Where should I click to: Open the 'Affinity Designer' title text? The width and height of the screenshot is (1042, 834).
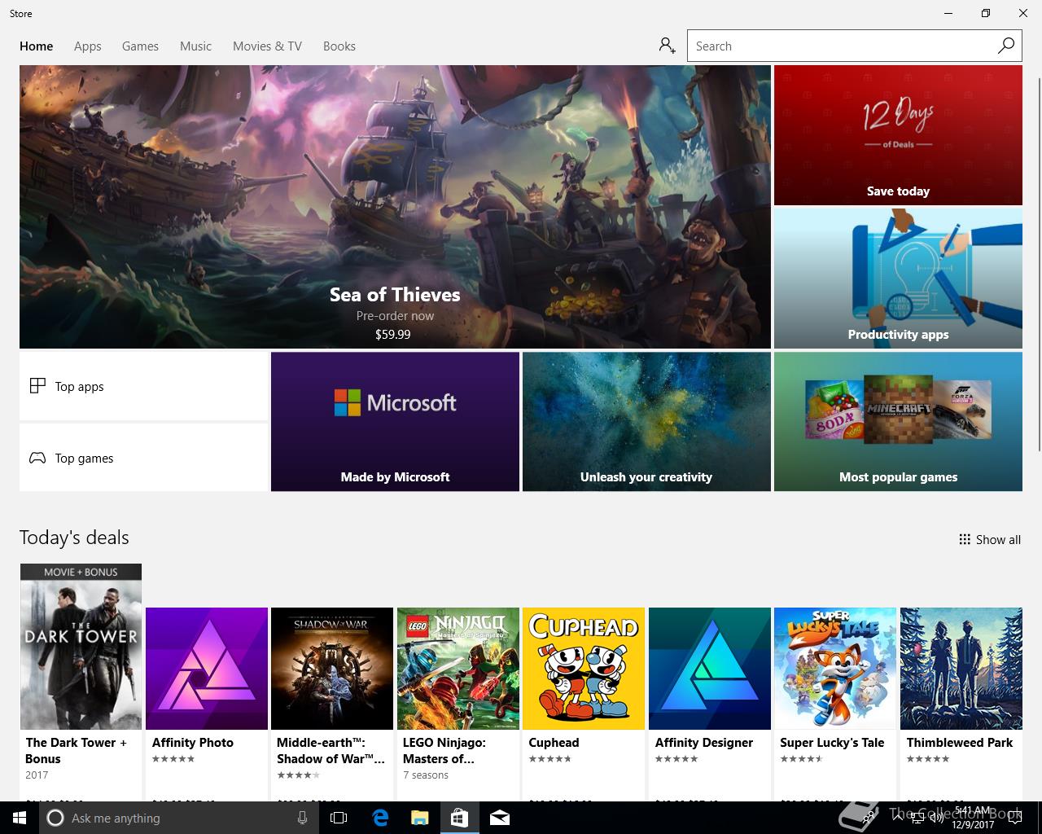(x=704, y=742)
